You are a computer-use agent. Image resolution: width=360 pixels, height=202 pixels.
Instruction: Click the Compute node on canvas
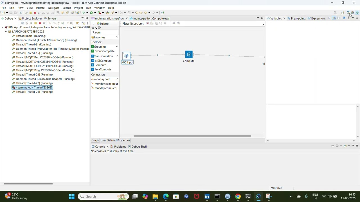[189, 54]
